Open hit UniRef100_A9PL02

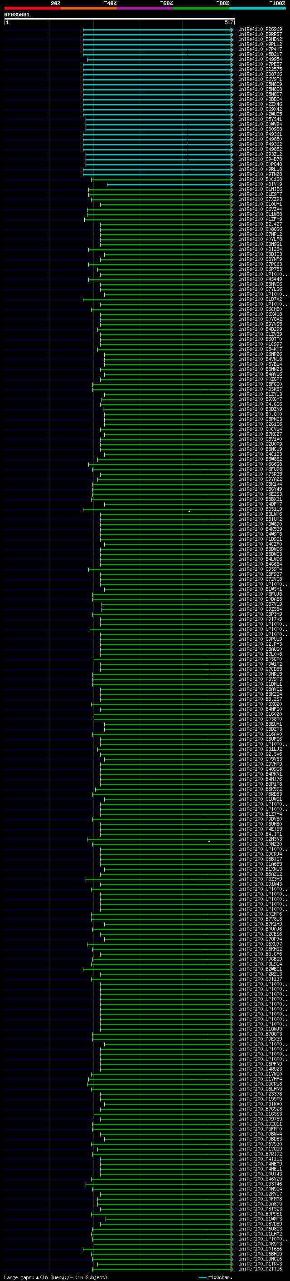click(260, 44)
